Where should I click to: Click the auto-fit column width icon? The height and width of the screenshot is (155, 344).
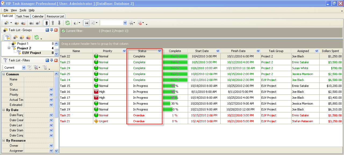tap(87, 23)
